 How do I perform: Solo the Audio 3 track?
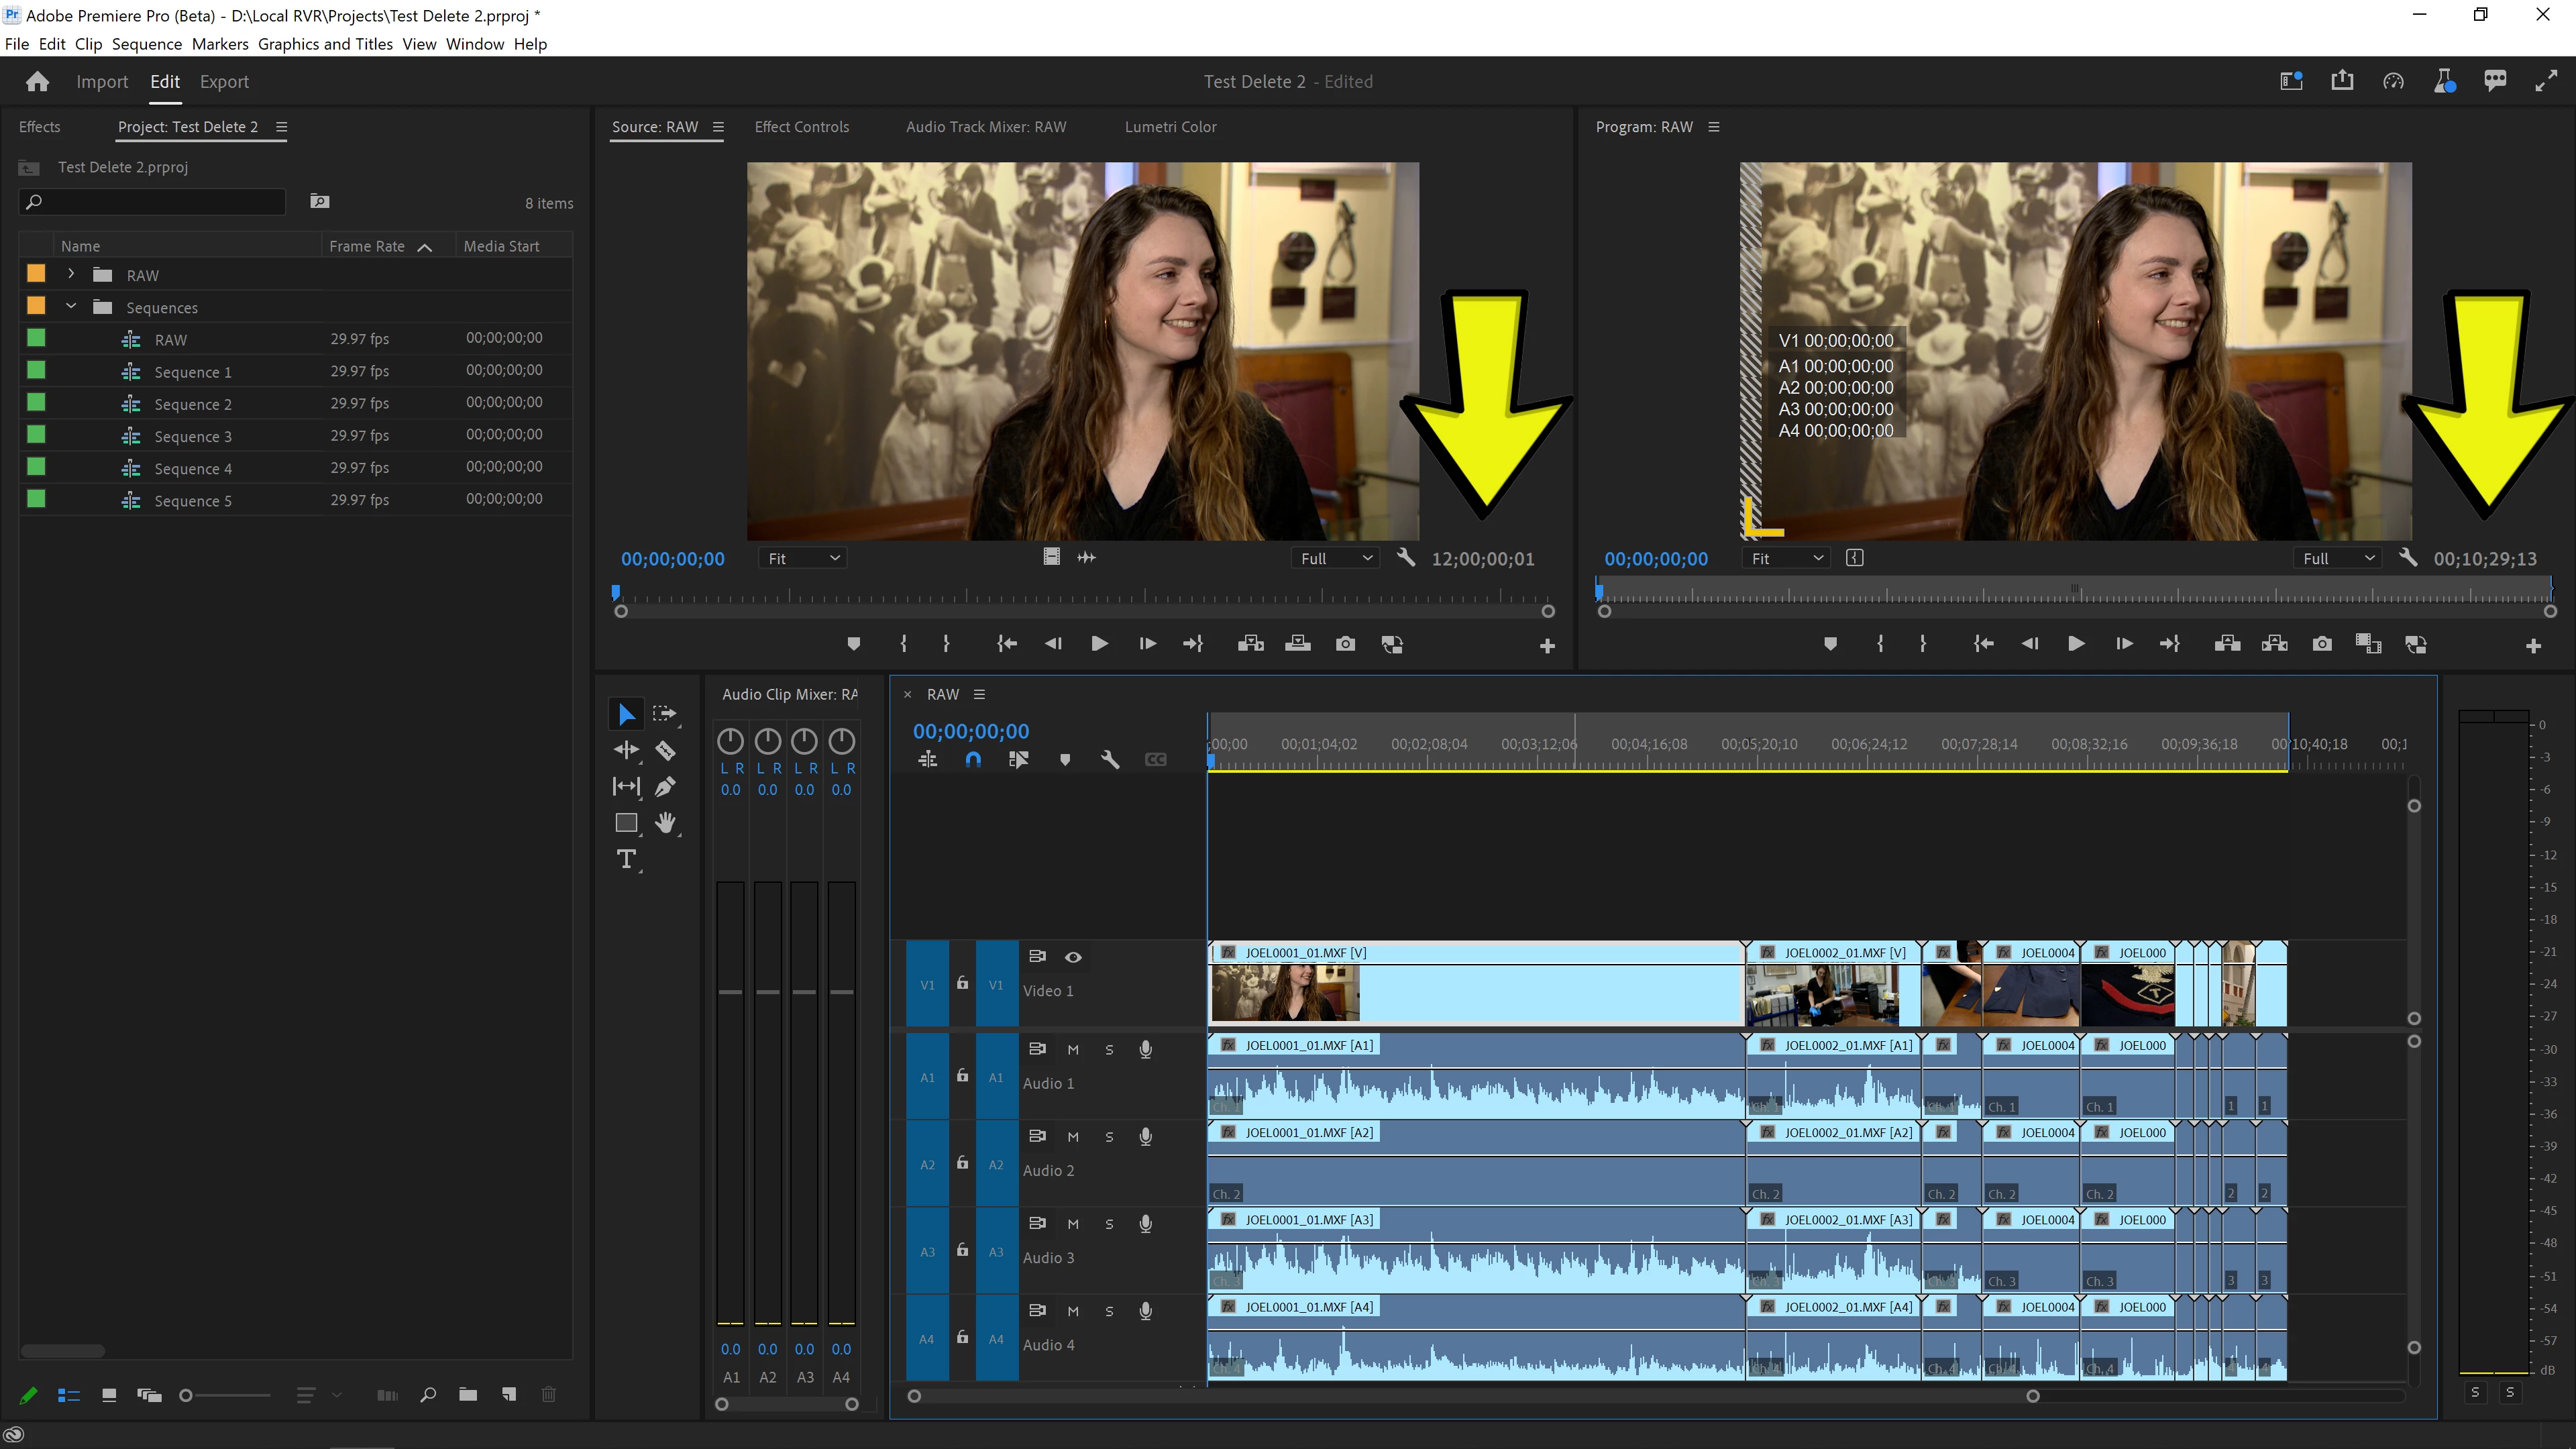(1109, 1224)
